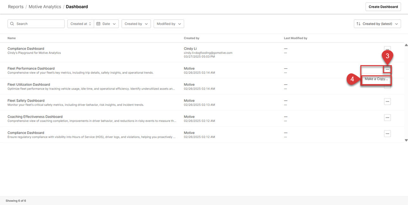Open more options for Coaching Effectiveness Dashboard

tap(387, 118)
